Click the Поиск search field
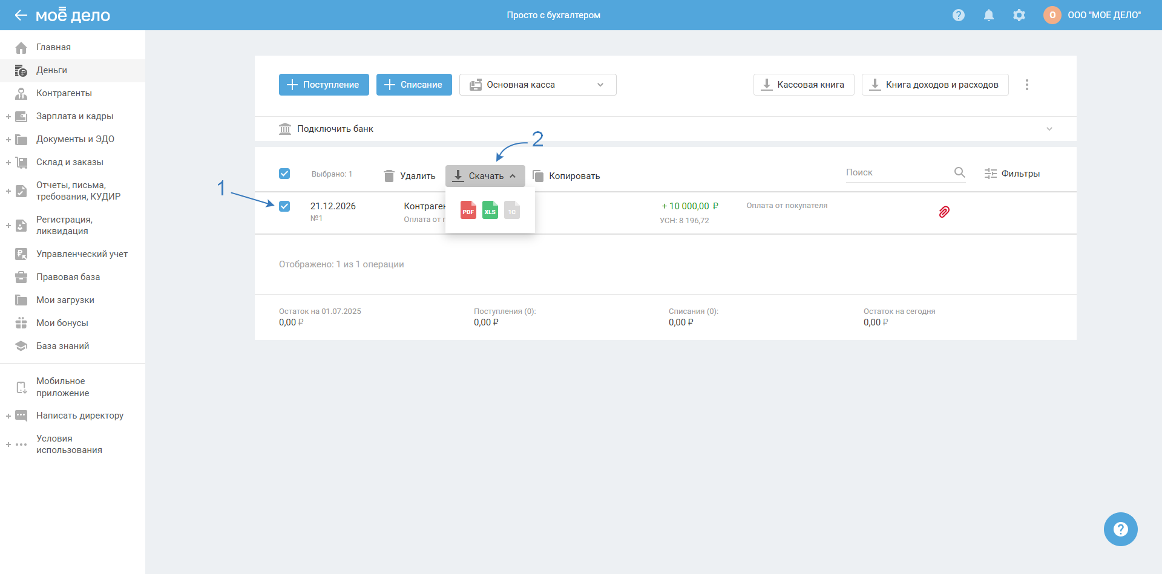This screenshot has width=1162, height=574. [897, 172]
